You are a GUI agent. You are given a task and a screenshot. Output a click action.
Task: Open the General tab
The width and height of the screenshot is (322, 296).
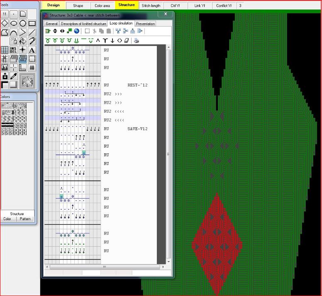click(51, 24)
